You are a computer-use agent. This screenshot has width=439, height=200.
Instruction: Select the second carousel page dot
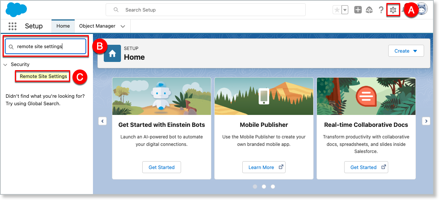[x=264, y=187]
